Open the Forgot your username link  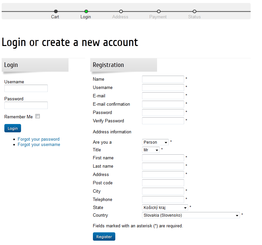[x=39, y=145]
